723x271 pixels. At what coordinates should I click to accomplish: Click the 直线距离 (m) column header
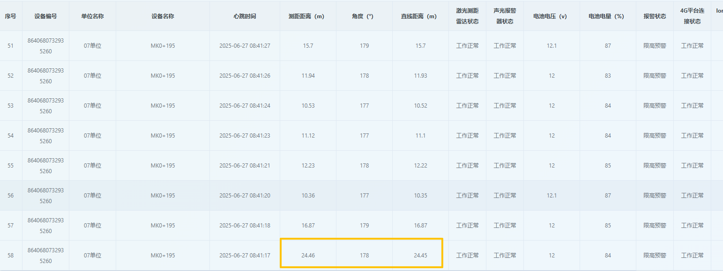click(x=420, y=16)
